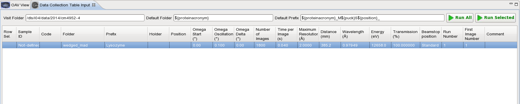Image resolution: width=520 pixels, height=104 pixels.
Task: Click the Omega Start column header
Action: point(202,34)
